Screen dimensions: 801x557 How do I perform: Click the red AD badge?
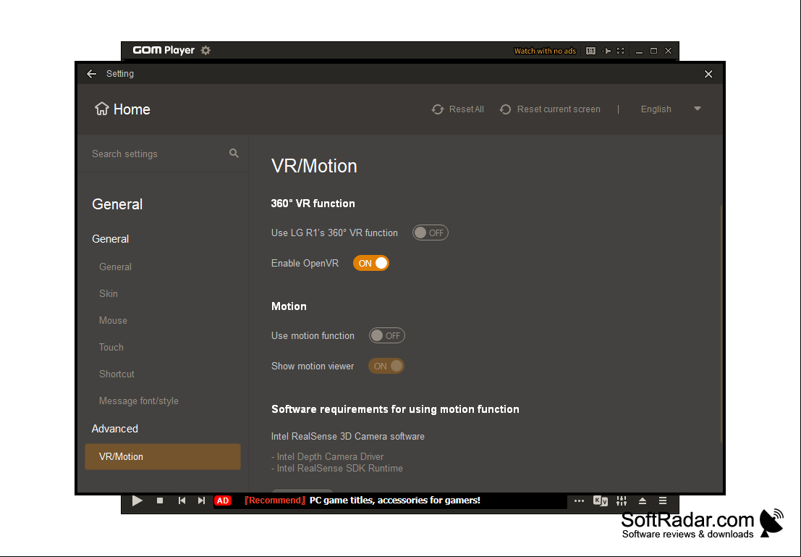point(223,501)
